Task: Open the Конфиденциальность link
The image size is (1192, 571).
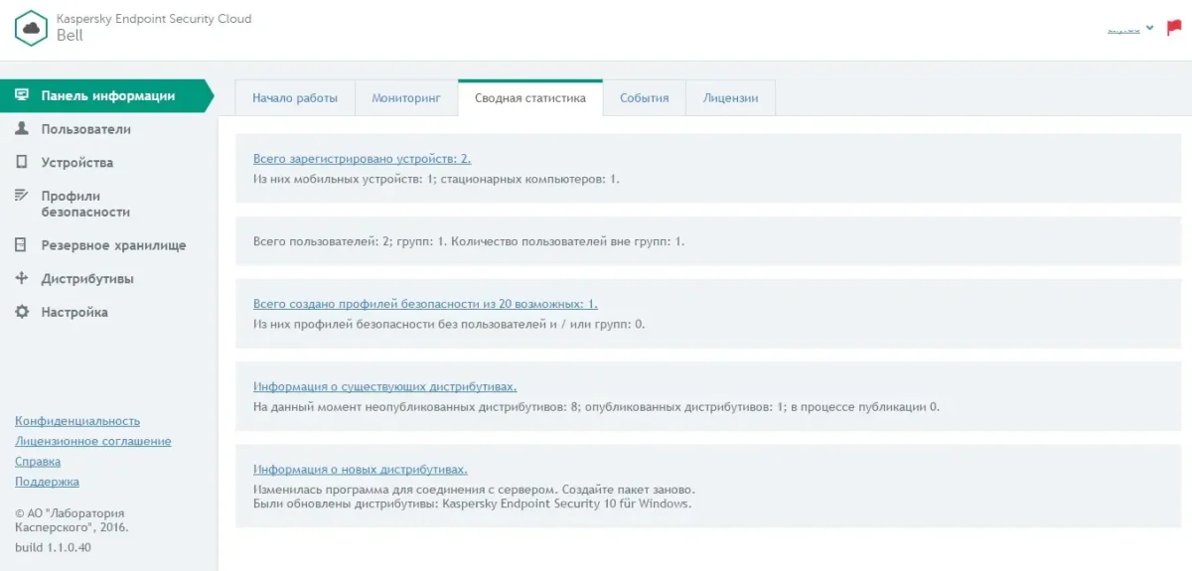Action: [77, 421]
